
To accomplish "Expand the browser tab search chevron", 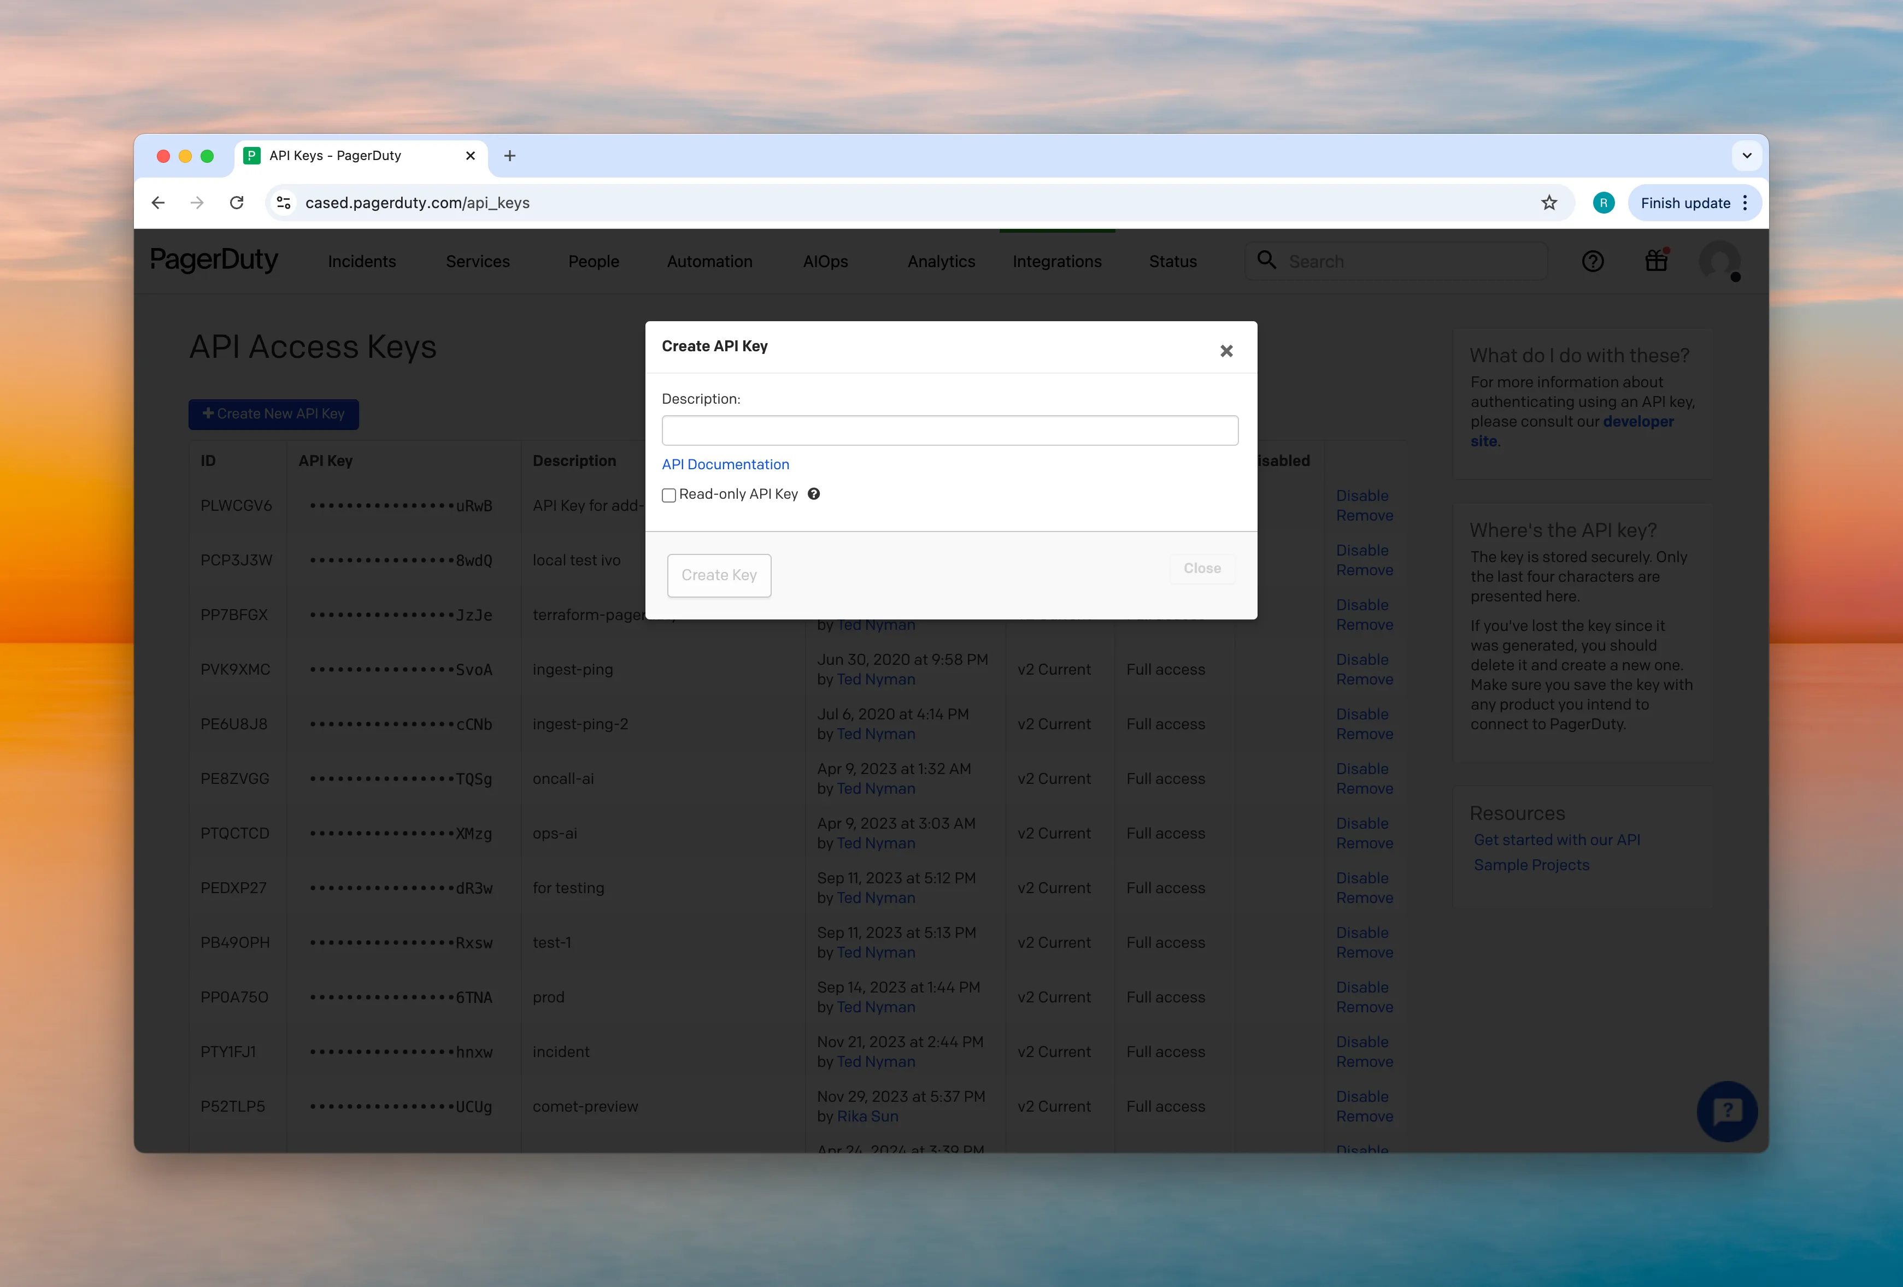I will (x=1746, y=156).
